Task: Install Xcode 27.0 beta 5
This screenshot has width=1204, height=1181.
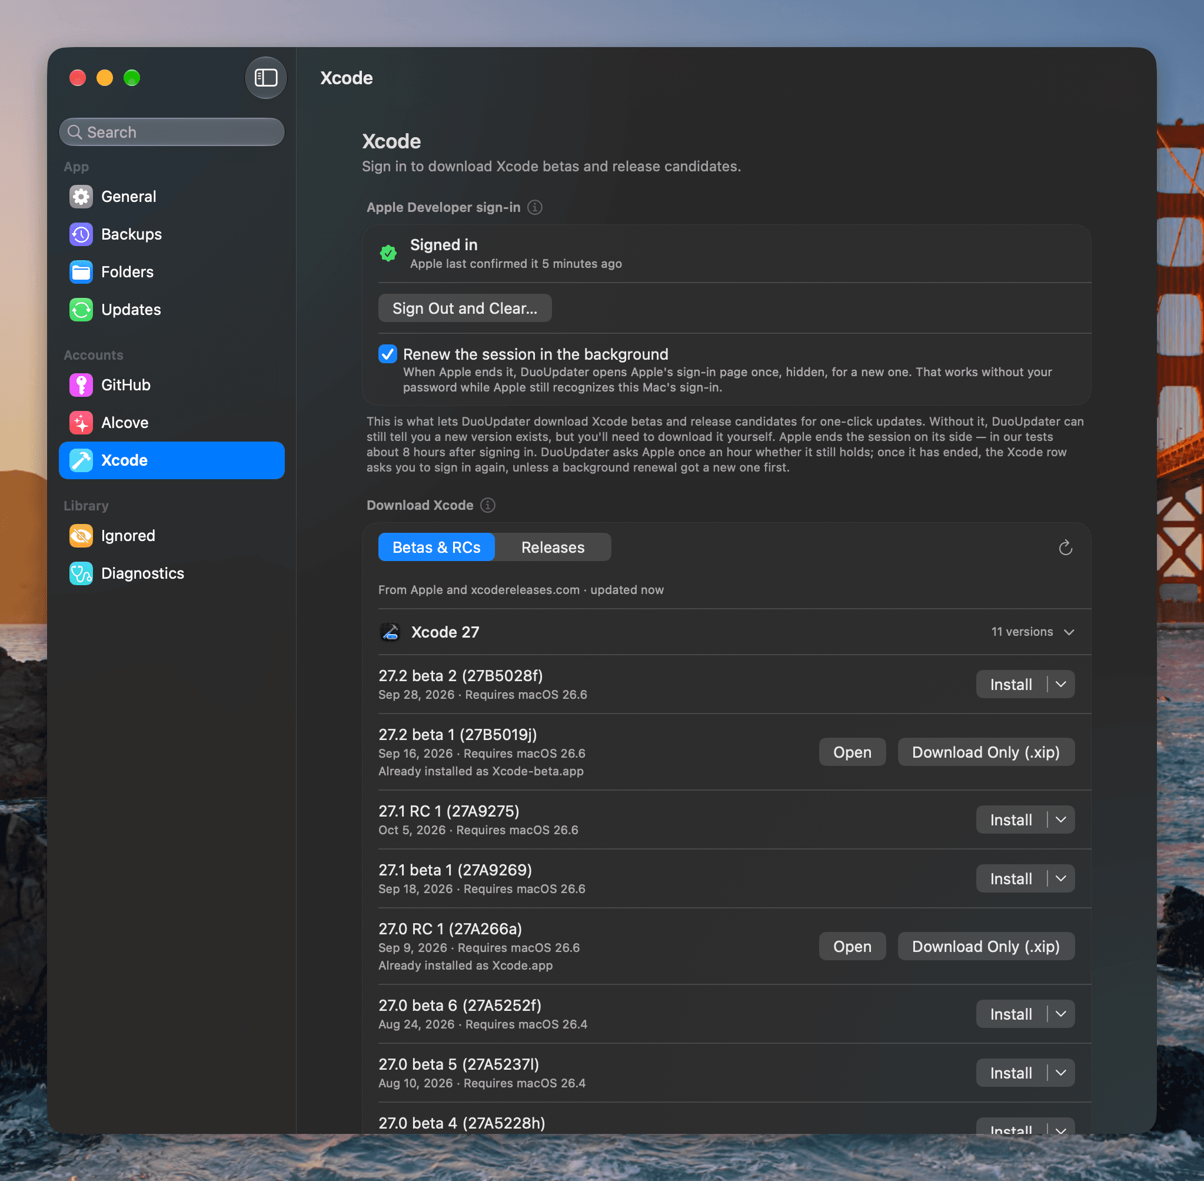Action: [x=1011, y=1073]
